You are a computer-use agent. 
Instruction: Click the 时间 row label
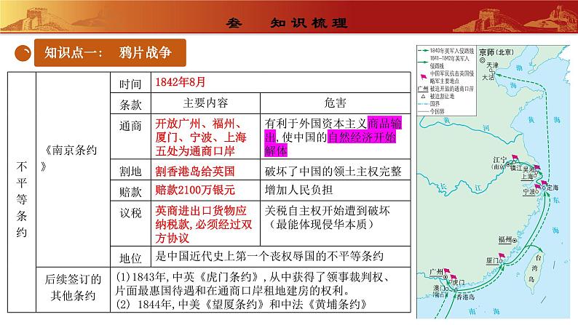pos(130,84)
